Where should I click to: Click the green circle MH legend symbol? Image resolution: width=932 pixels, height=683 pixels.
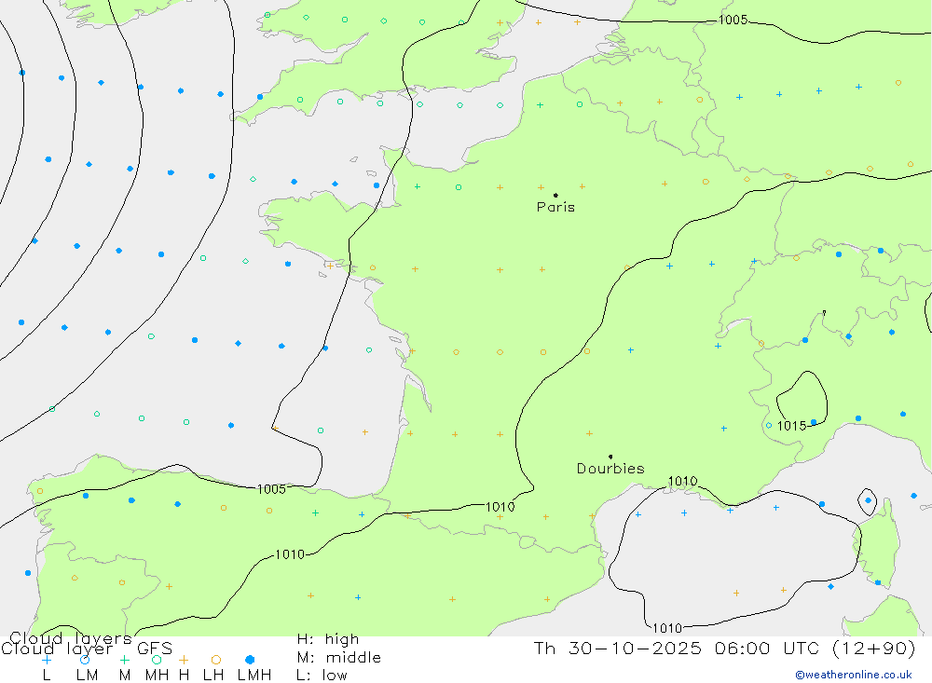pos(157,660)
